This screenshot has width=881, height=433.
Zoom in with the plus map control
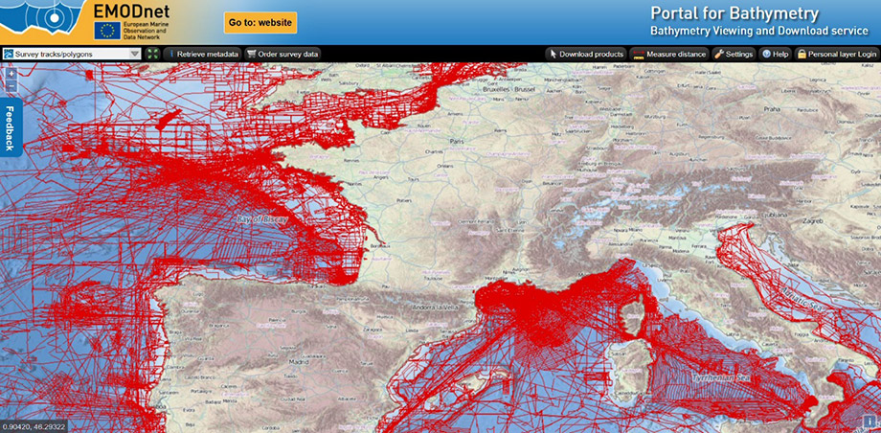(x=11, y=74)
